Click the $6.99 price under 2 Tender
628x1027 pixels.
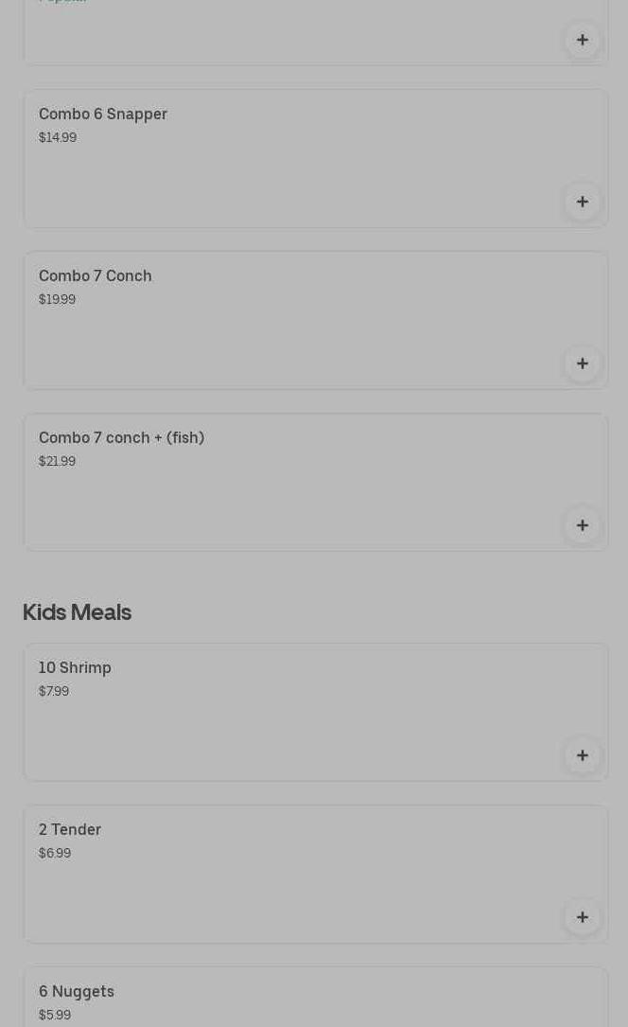[55, 853]
